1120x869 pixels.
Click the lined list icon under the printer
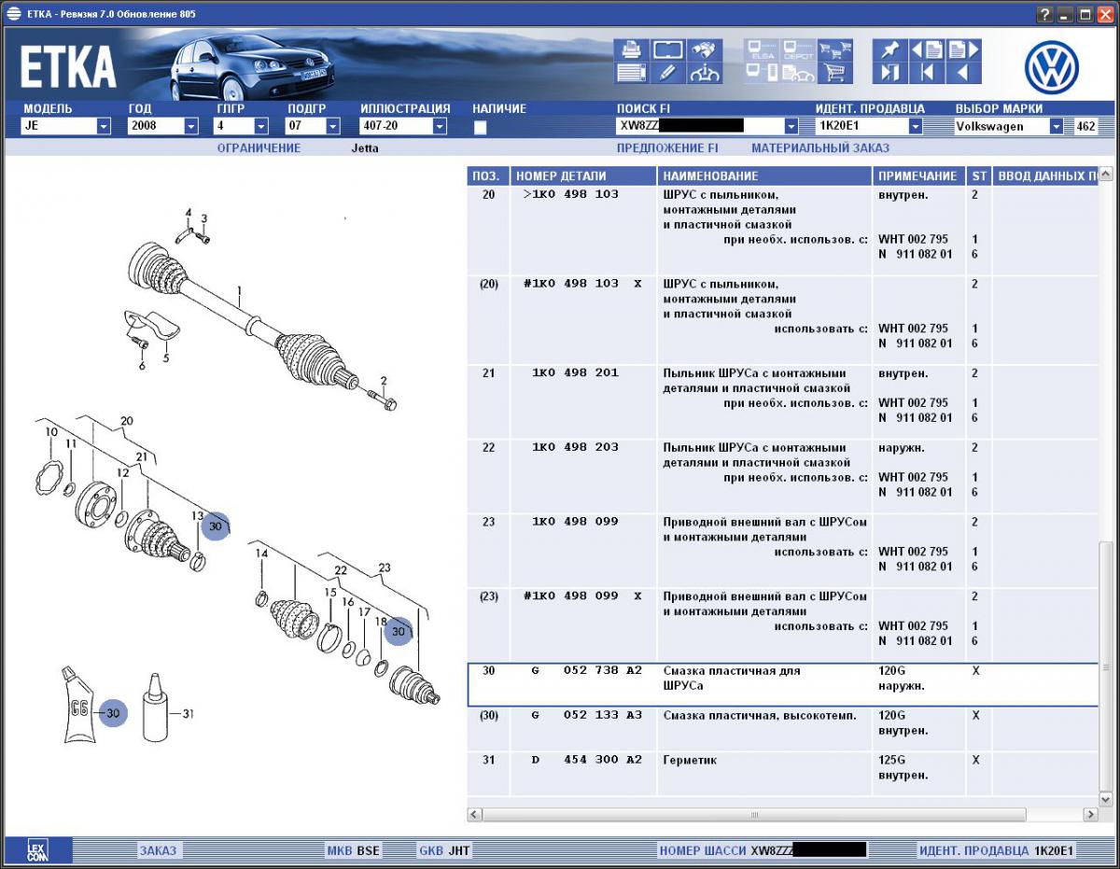(x=630, y=73)
